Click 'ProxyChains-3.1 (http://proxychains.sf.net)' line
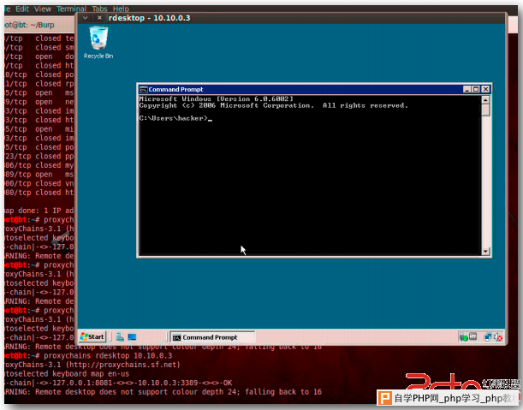 pyautogui.click(x=92, y=365)
